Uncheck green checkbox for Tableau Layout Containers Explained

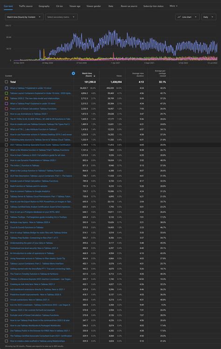[7, 93]
